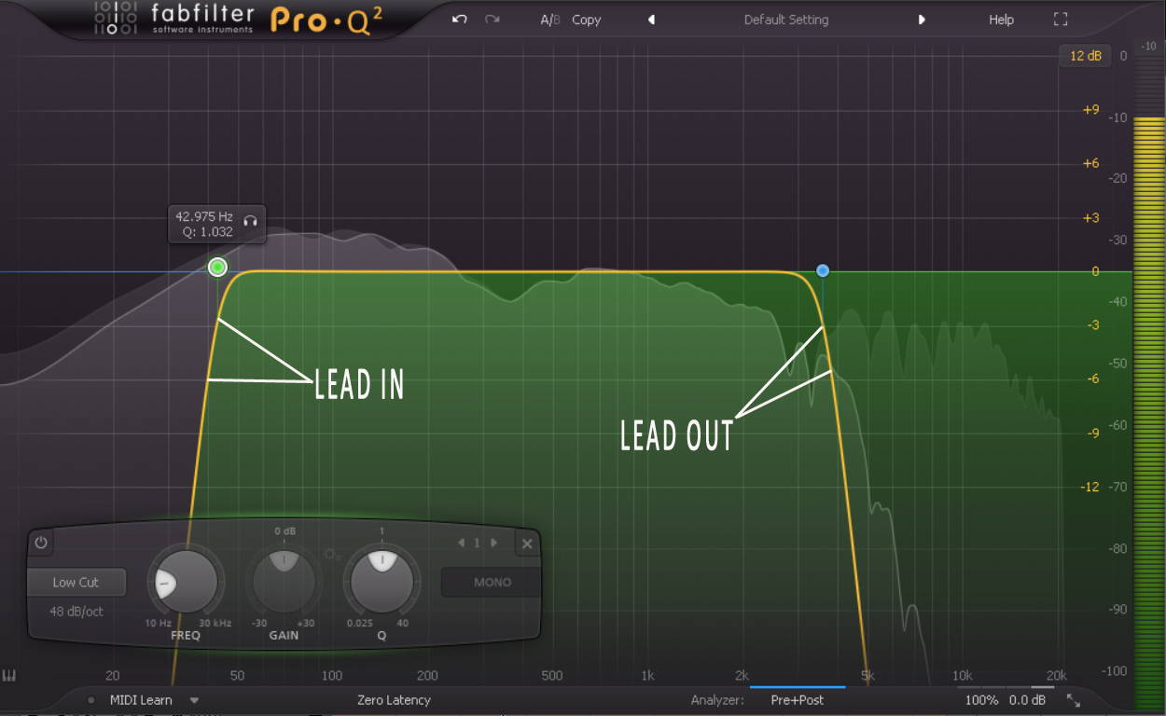Screen dimensions: 1166x716
Task: Open the Pre+Post analyzer settings
Action: pos(798,700)
